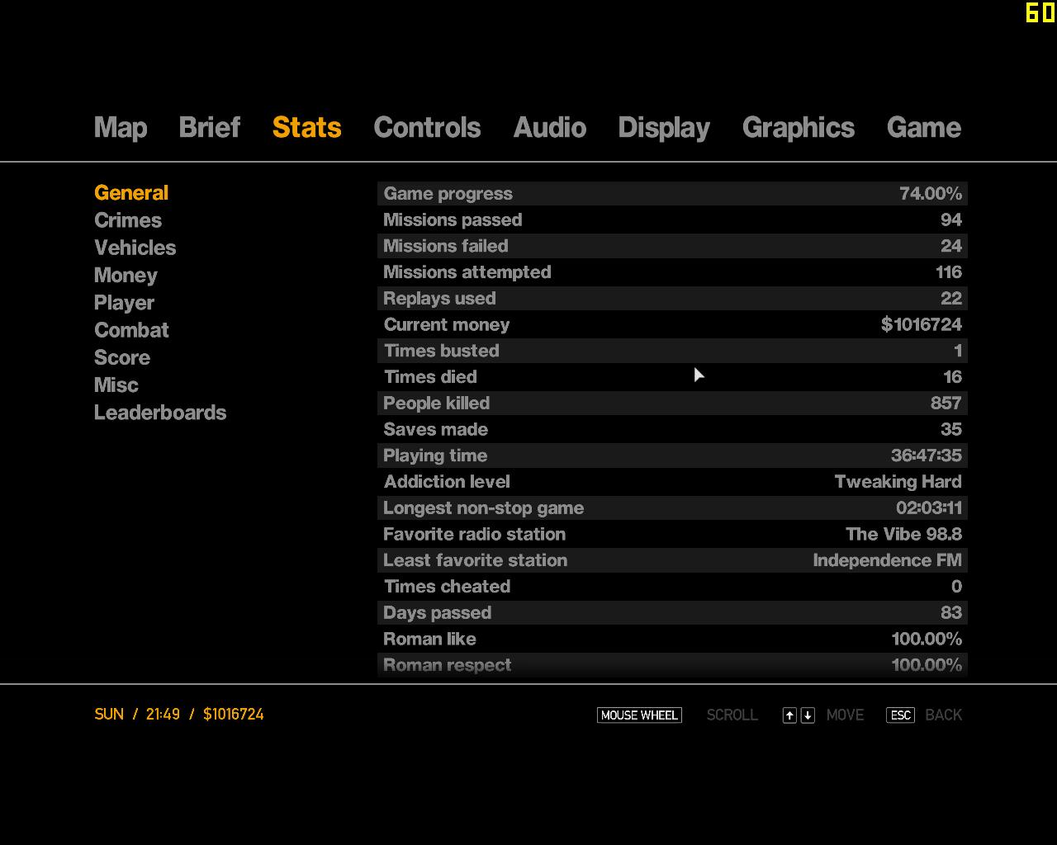View the Vehicles stats category
Viewport: 1057px width, 845px height.
(135, 248)
